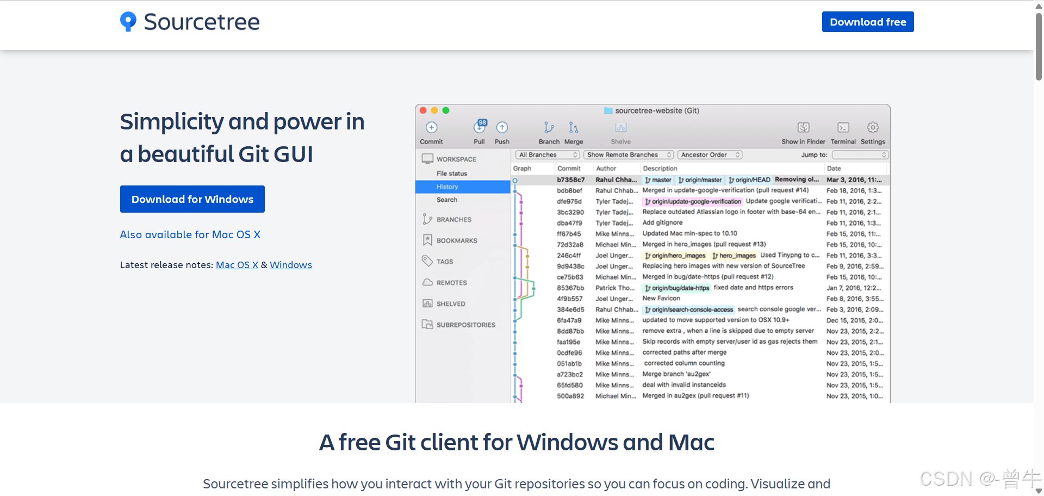Click origin/hero_images branch label
This screenshot has width=1044, height=496.
(x=675, y=256)
